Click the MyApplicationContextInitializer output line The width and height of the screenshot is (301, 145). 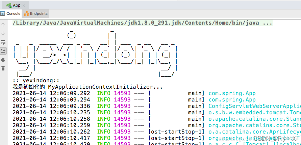click(87, 87)
